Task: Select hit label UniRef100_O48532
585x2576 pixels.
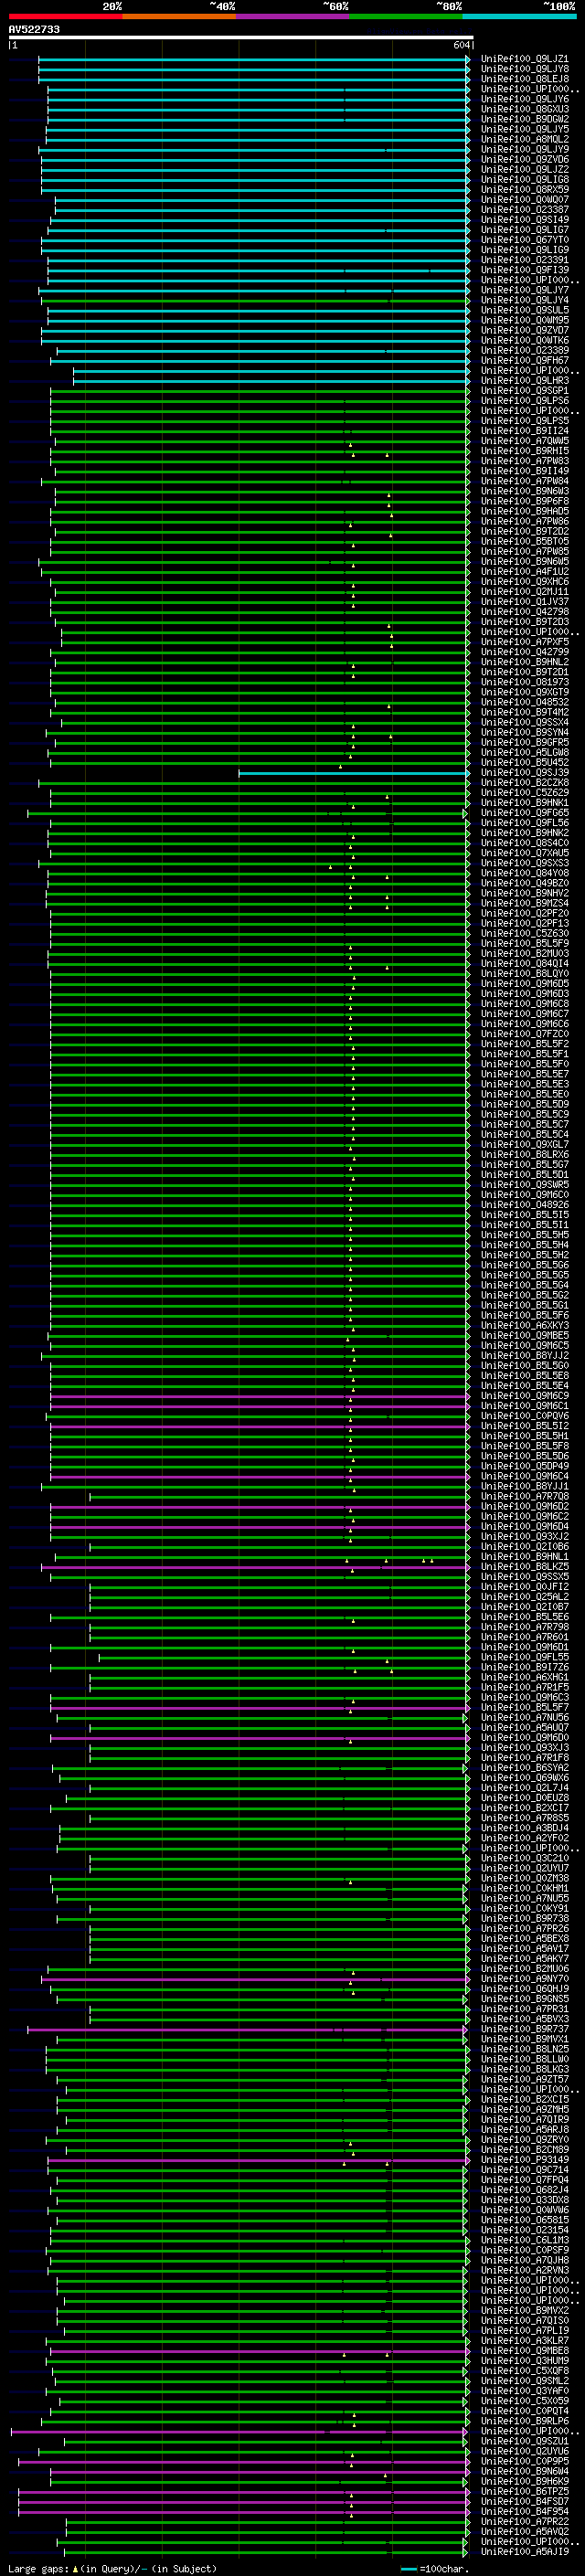Action: (525, 703)
